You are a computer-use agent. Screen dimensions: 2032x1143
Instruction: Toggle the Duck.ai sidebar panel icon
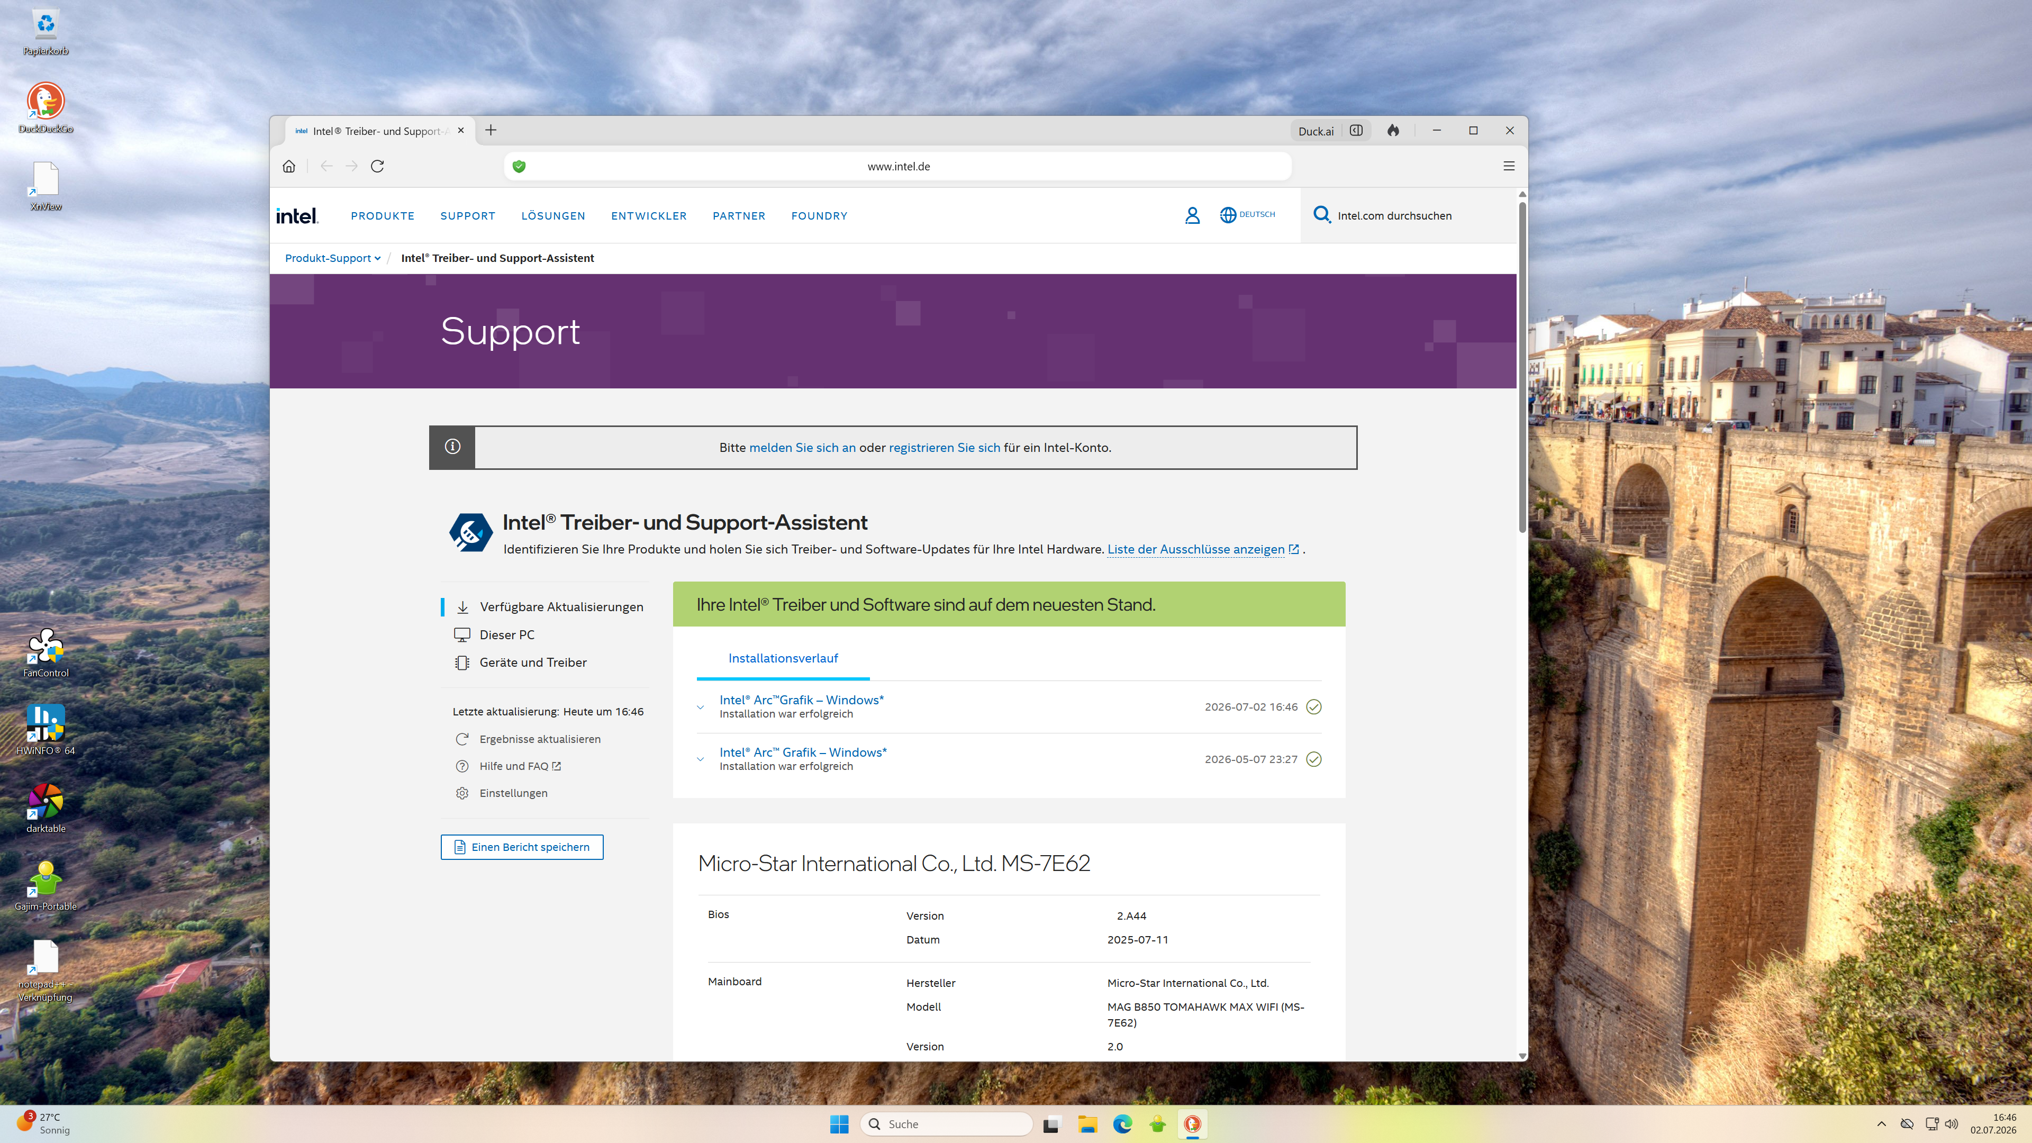[1356, 131]
